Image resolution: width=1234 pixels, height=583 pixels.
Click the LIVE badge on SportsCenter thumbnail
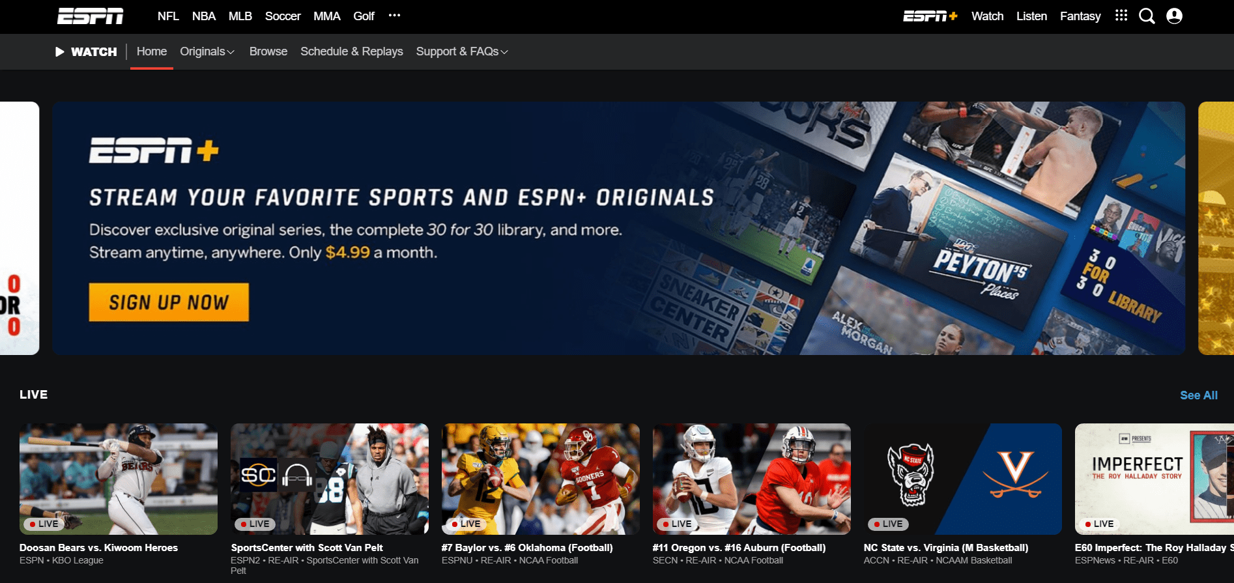tap(255, 524)
